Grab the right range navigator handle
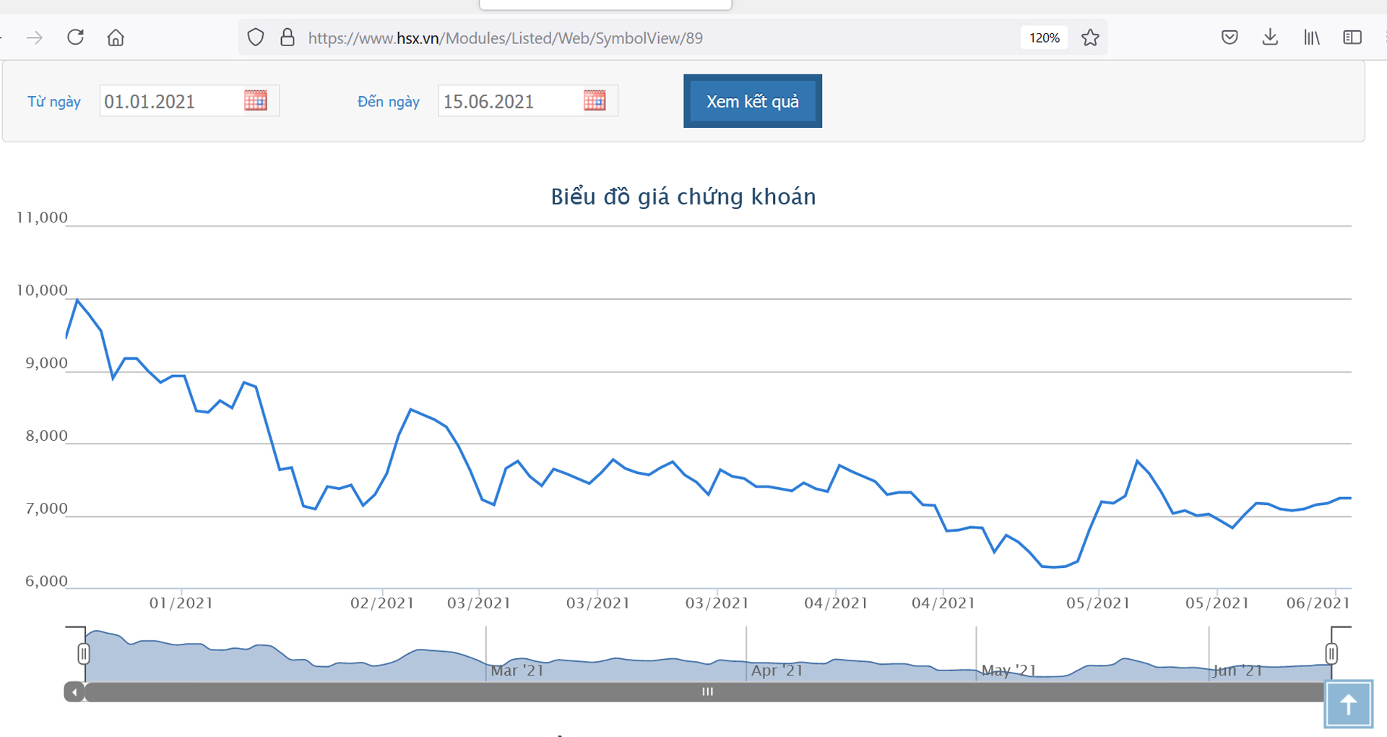This screenshot has width=1387, height=737. point(1331,654)
